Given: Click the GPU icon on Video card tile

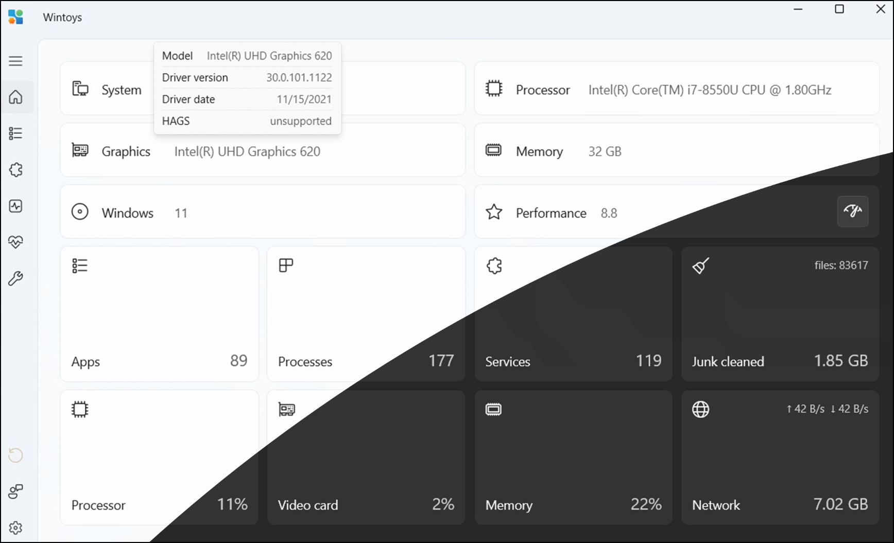Looking at the screenshot, I should pyautogui.click(x=287, y=409).
